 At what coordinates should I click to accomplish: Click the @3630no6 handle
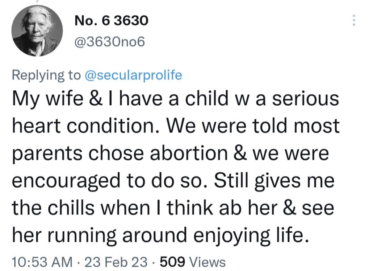click(109, 42)
